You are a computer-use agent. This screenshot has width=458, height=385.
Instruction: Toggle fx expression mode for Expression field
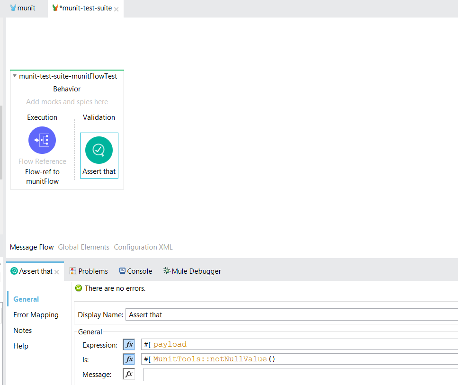coord(129,344)
